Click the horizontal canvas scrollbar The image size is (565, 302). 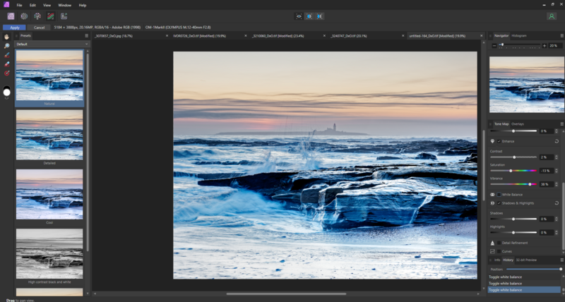(x=287, y=294)
